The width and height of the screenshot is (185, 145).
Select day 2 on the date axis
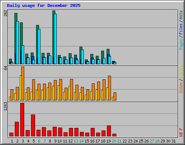click(17, 141)
